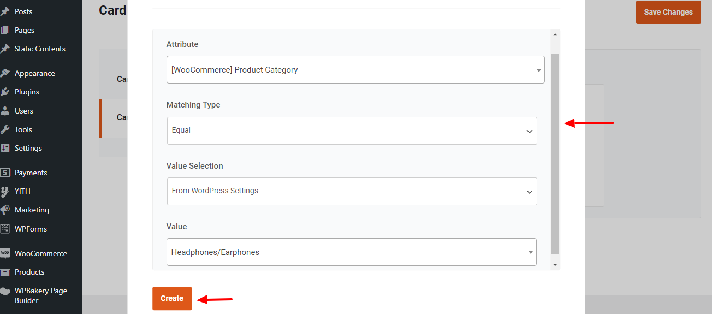Click the dialog's vertical scrollbar thumb
Viewport: 712px width, 314px height.
click(x=555, y=153)
